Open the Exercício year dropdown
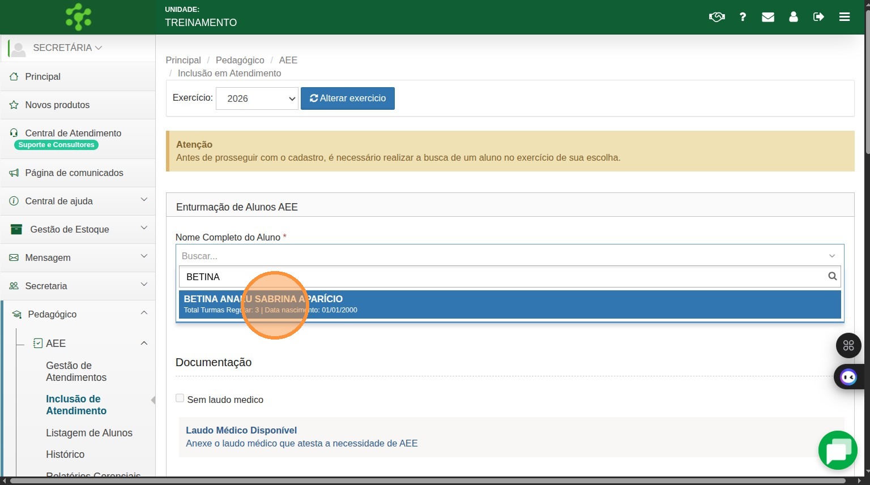The height and width of the screenshot is (485, 870). pos(257,98)
